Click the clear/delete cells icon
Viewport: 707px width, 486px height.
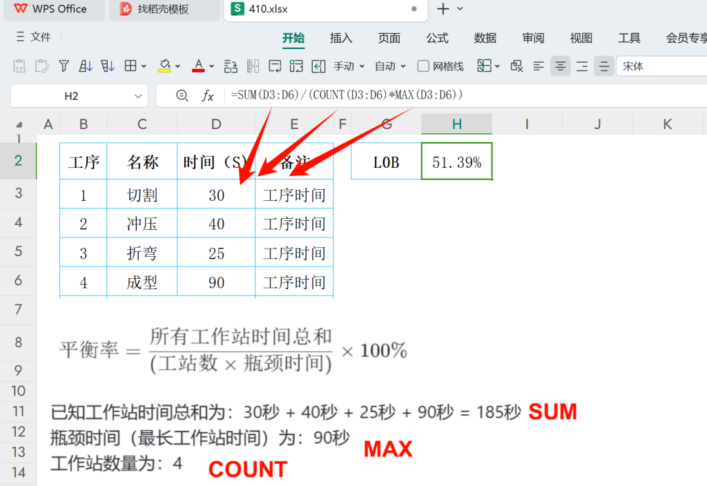516,66
